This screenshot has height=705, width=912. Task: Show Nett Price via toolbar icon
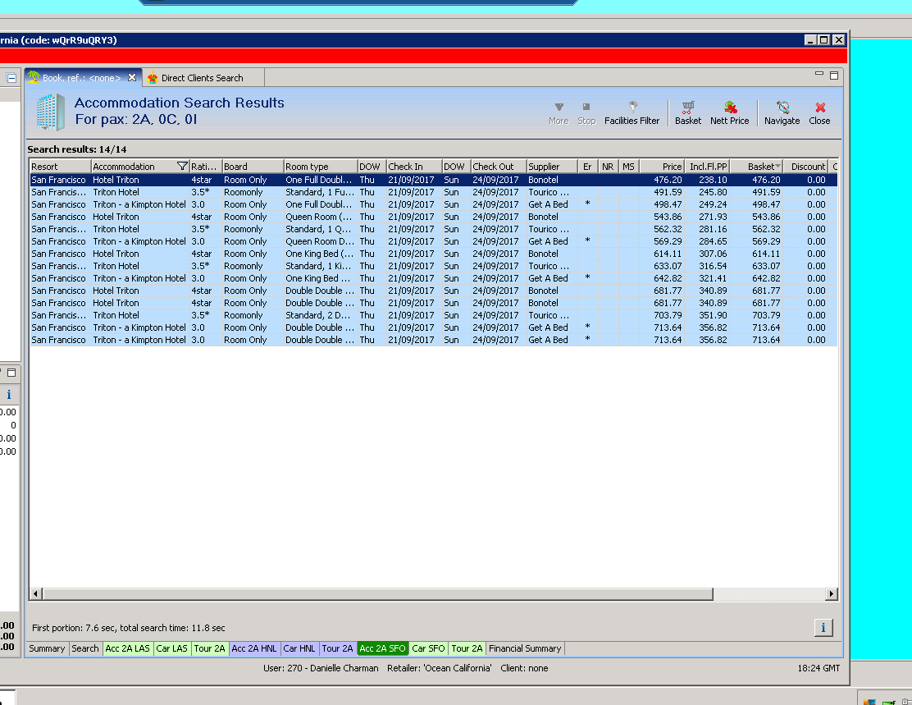click(x=729, y=108)
